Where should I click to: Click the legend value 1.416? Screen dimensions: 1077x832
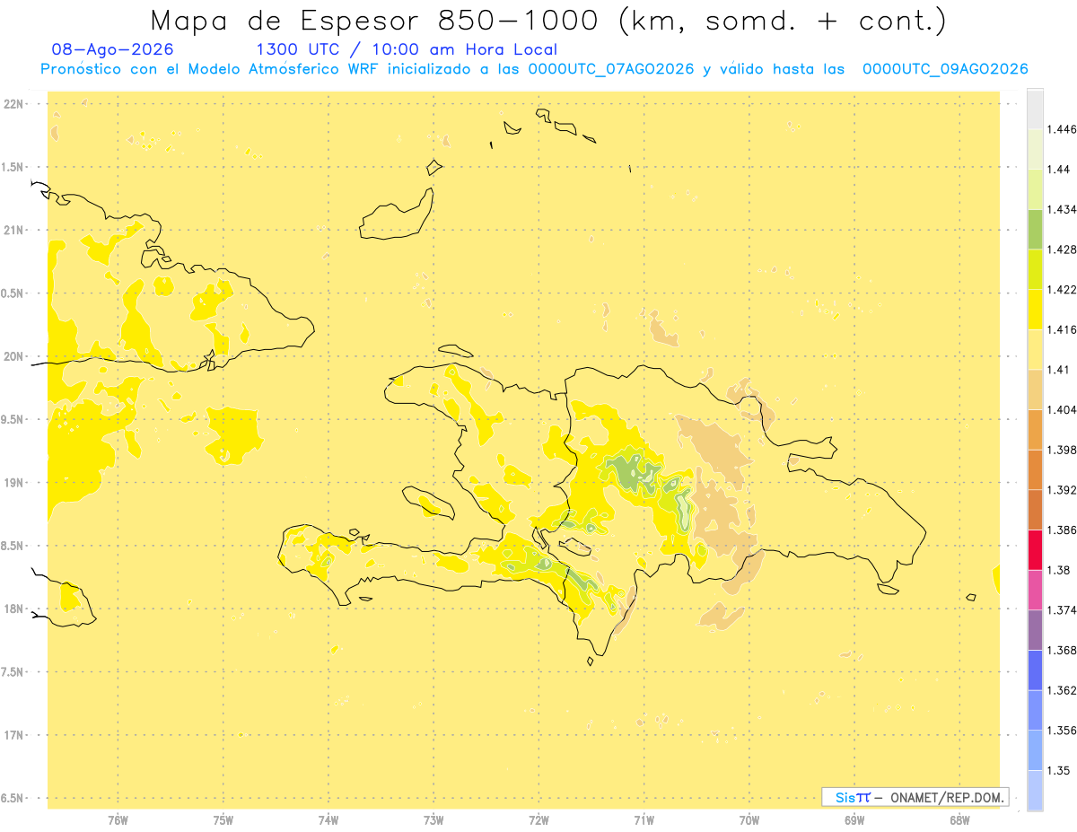tap(1062, 329)
